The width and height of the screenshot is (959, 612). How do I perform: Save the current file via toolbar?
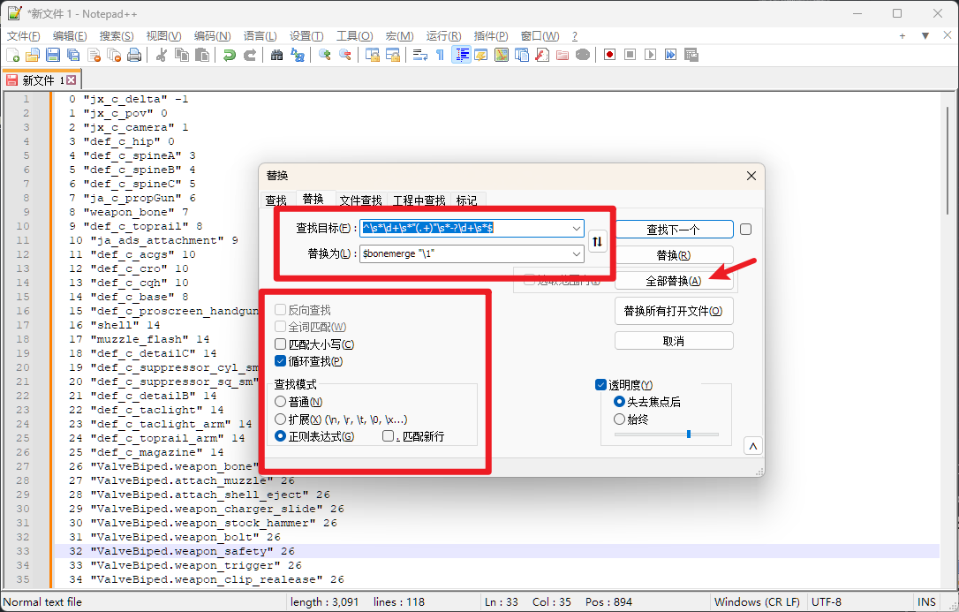53,55
